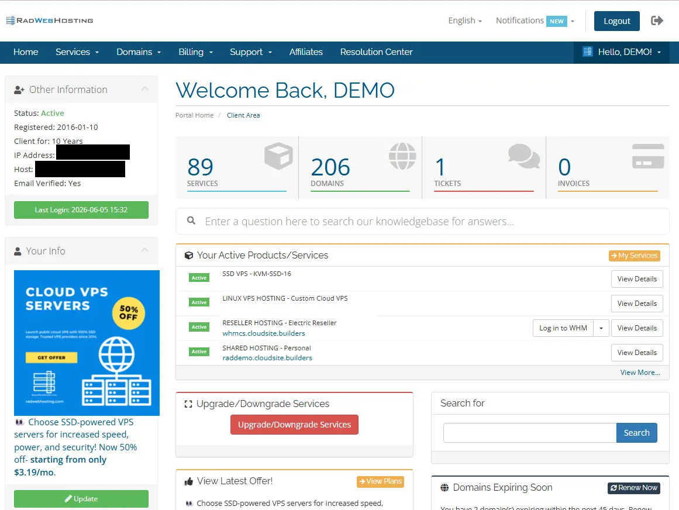The height and width of the screenshot is (510, 679).
Task: Open the 1 Tickets stat tile
Action: pos(484,168)
